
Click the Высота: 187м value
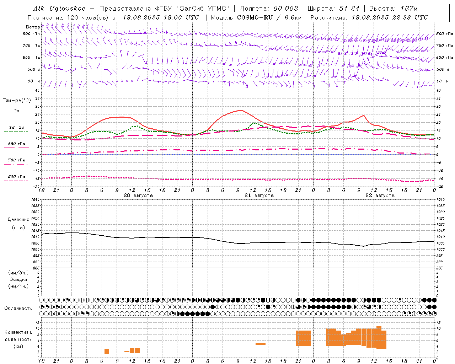(x=393, y=9)
